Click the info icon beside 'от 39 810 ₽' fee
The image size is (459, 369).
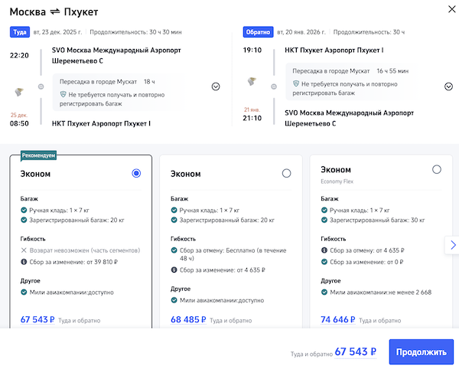click(24, 261)
